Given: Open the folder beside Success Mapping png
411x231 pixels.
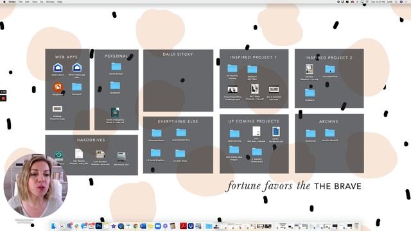Looking at the screenshot, I should (329, 69).
